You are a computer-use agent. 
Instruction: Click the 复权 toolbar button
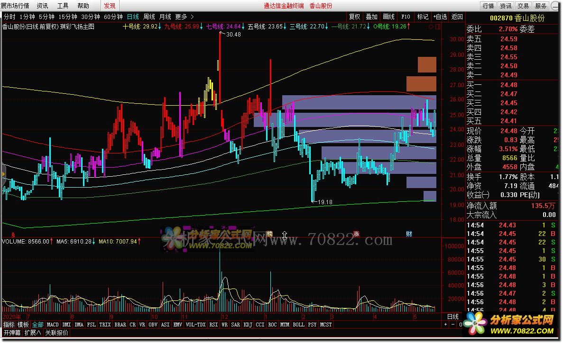click(x=354, y=17)
